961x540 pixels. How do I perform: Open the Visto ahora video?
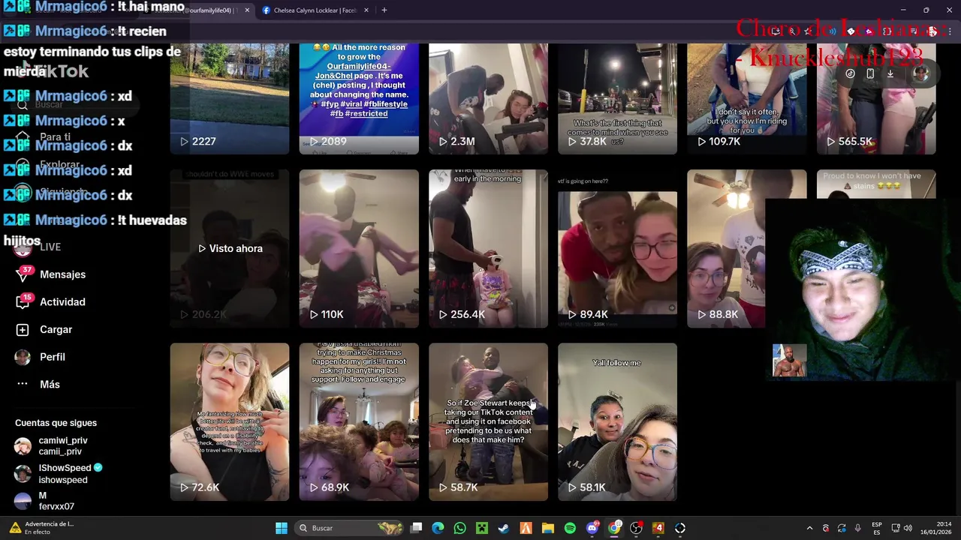[x=229, y=248]
